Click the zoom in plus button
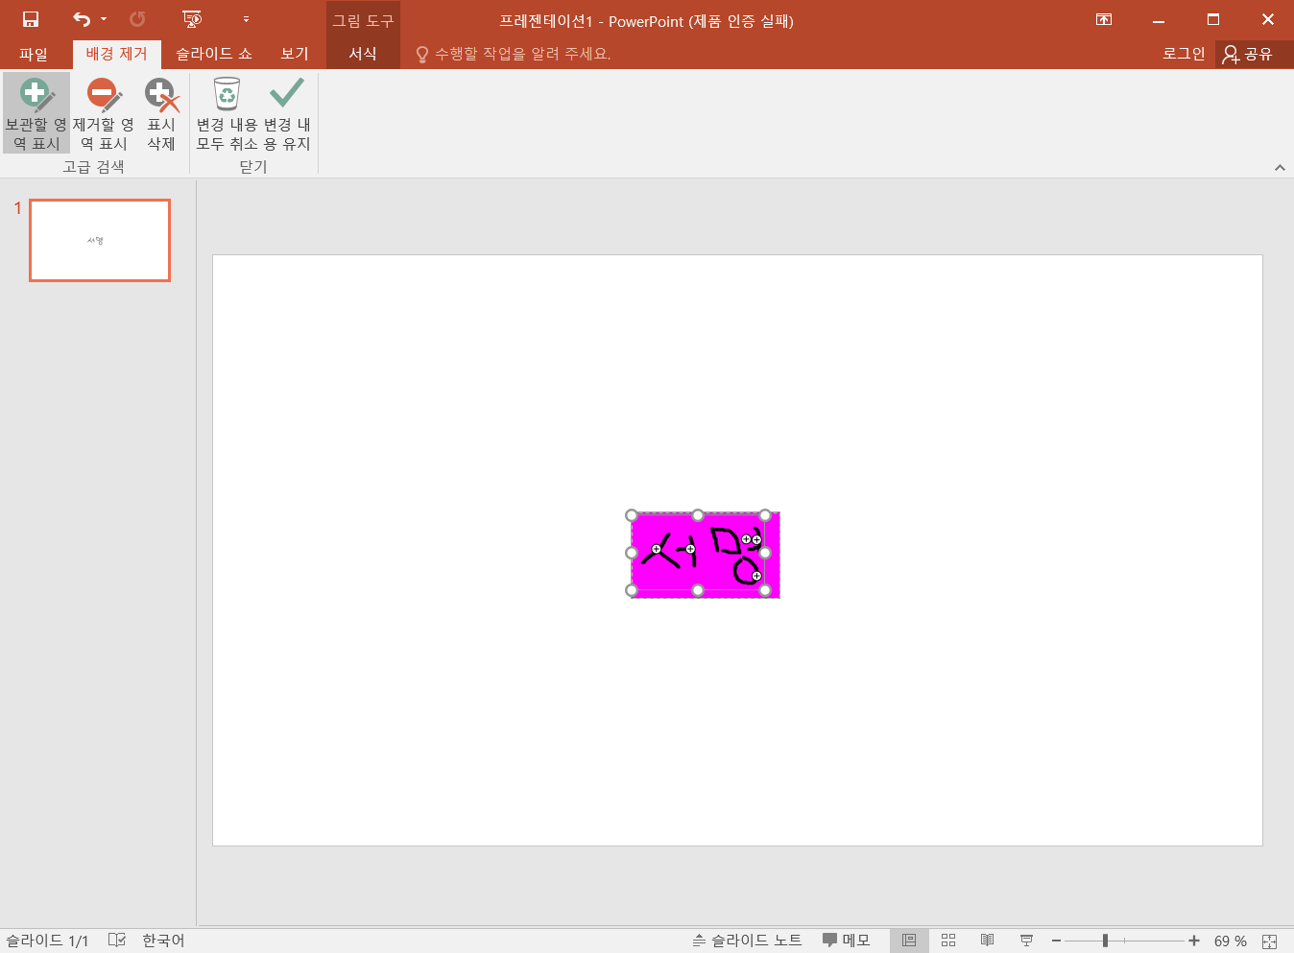This screenshot has height=953, width=1294. [1194, 941]
